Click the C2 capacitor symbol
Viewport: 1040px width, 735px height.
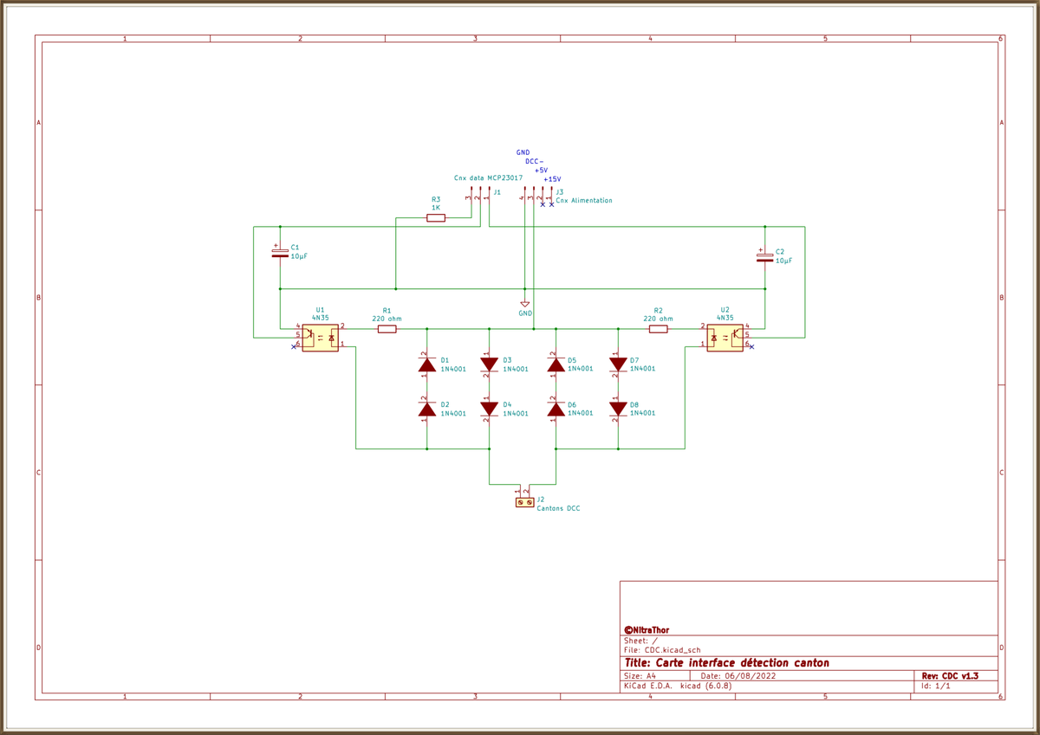[765, 257]
